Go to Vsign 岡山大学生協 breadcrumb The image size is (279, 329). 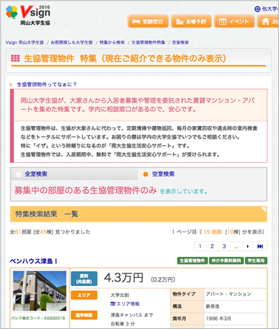(24, 42)
